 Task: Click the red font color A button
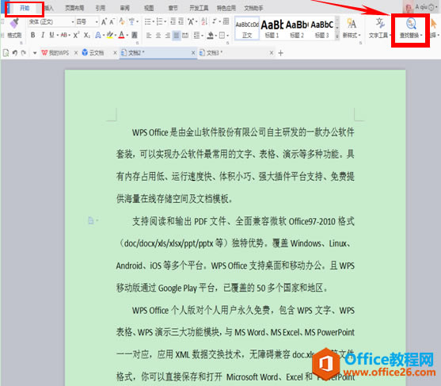tap(121, 35)
